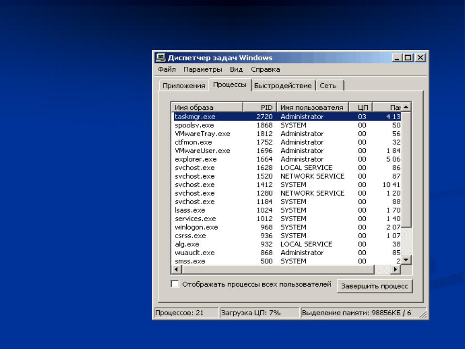Open the Файл menu
465x349 pixels.
[166, 69]
